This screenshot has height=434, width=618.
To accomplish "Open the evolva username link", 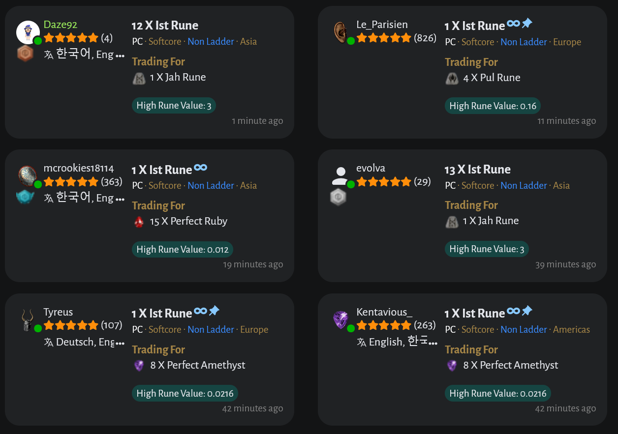I will pyautogui.click(x=371, y=168).
